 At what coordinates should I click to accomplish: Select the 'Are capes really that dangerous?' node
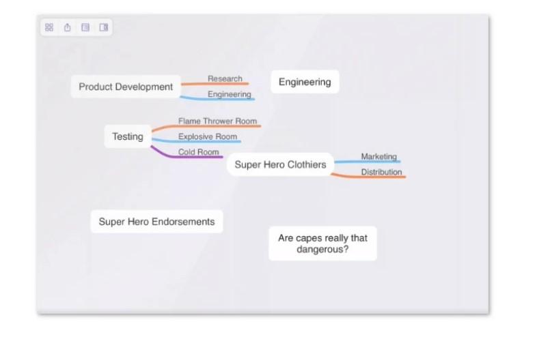[322, 244]
